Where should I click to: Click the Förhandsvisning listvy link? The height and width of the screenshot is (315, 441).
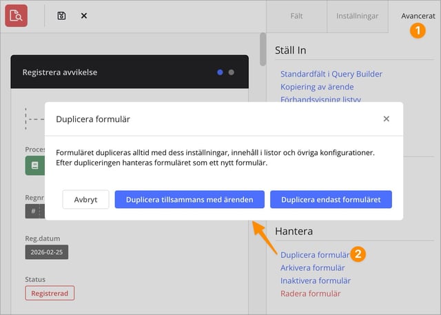click(x=320, y=99)
